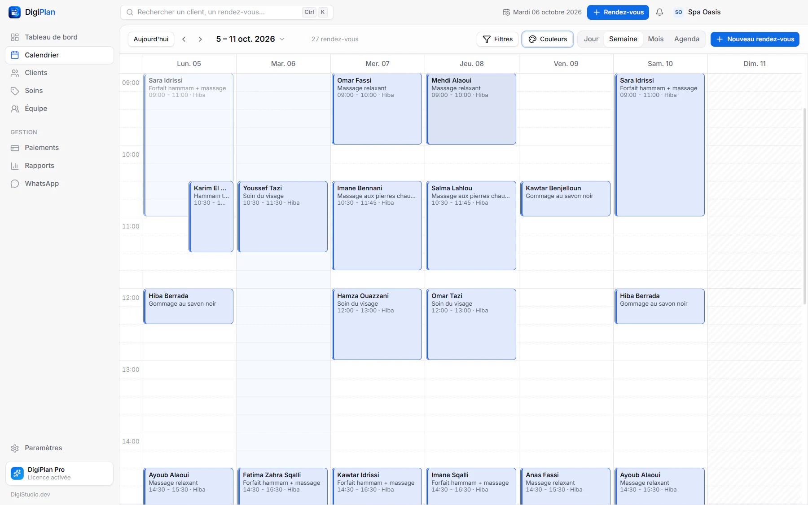Open Imane Bennani pierres chaudes appointment
The image size is (808, 505).
pos(377,225)
